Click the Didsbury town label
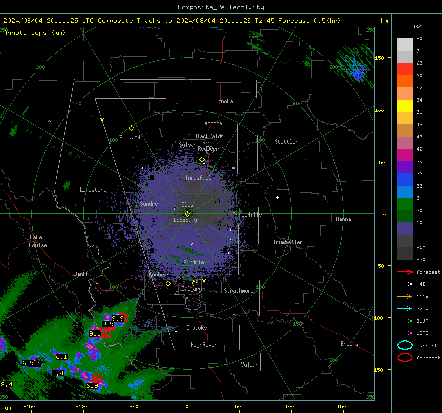442x413 pixels. (185, 220)
